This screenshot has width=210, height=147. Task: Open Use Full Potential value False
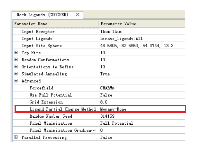coord(106,95)
